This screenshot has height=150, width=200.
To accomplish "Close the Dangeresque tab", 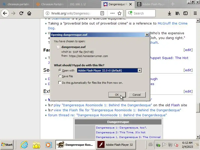I will pyautogui.click(x=130, y=4).
